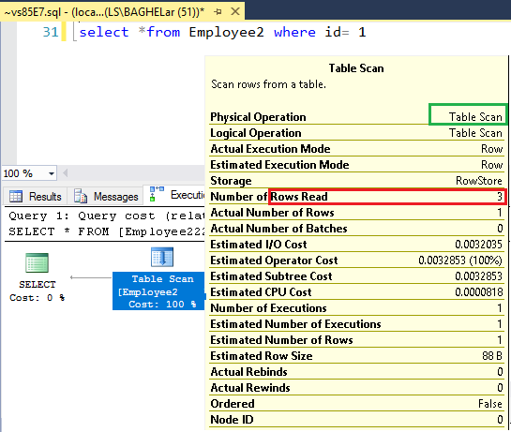Click the Results grid icon
Image resolution: width=511 pixels, height=432 pixels.
point(16,197)
